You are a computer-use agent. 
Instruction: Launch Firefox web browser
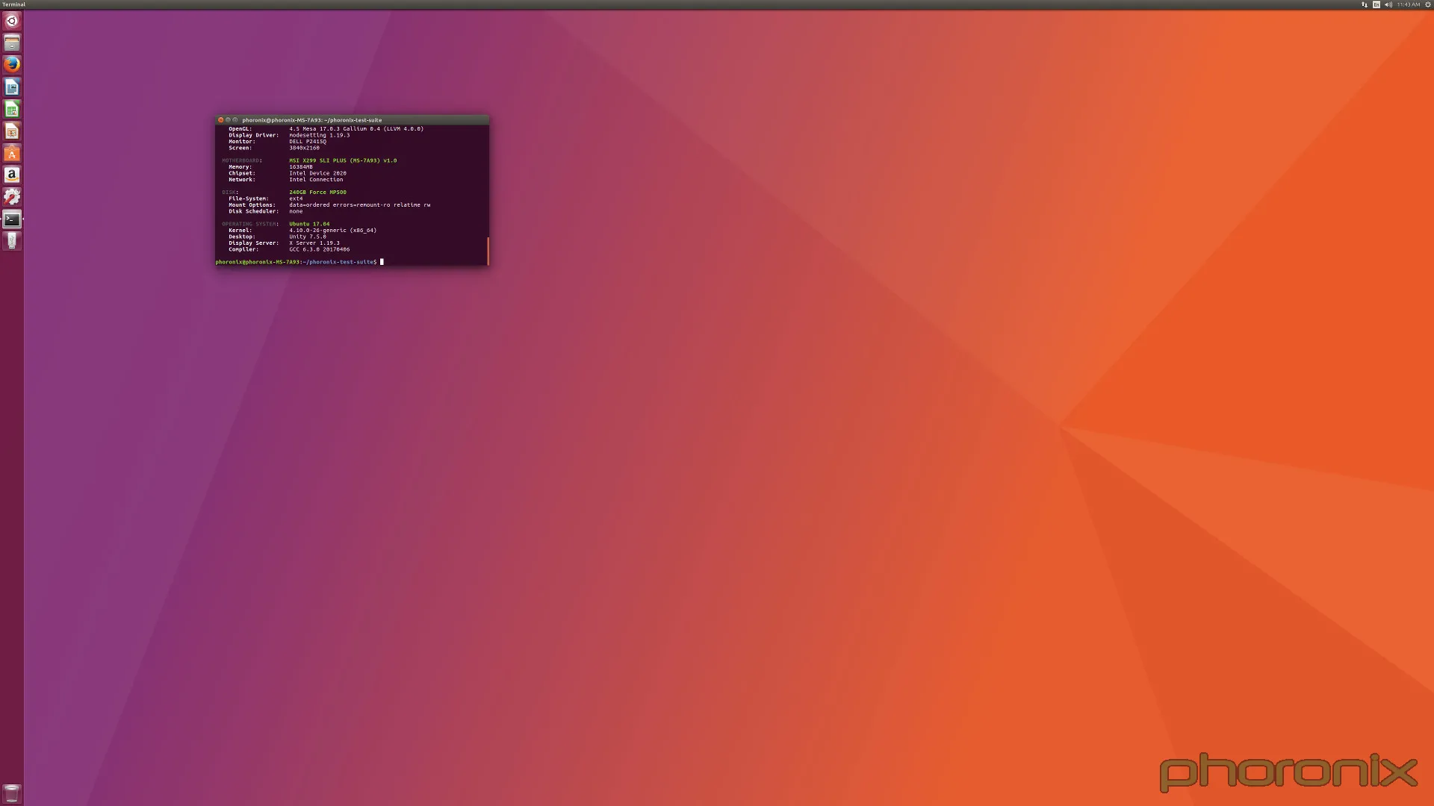[x=11, y=65]
